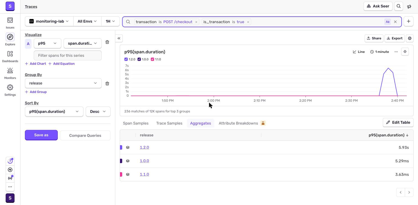Click the search magnifier in top bar
Viewport: 418px width, 205px height.
click(399, 6)
